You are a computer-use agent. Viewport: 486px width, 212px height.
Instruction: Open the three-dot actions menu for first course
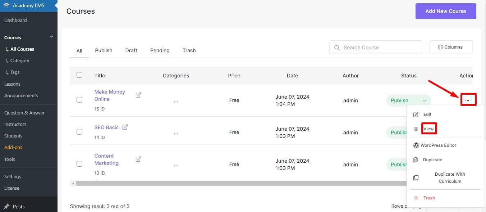(x=467, y=100)
